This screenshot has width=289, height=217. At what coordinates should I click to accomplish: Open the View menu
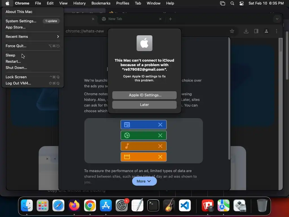coord(63,3)
